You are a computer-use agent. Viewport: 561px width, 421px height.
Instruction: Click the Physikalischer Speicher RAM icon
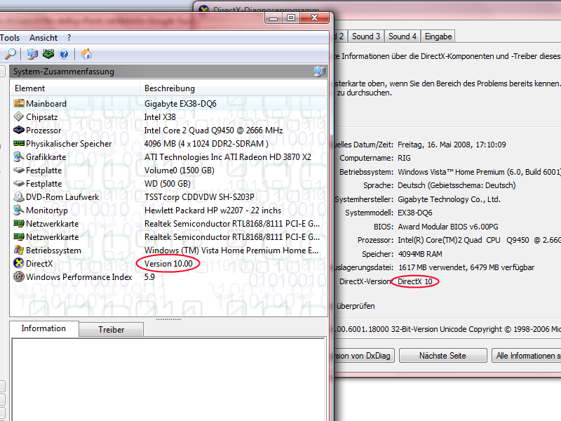pyautogui.click(x=19, y=143)
